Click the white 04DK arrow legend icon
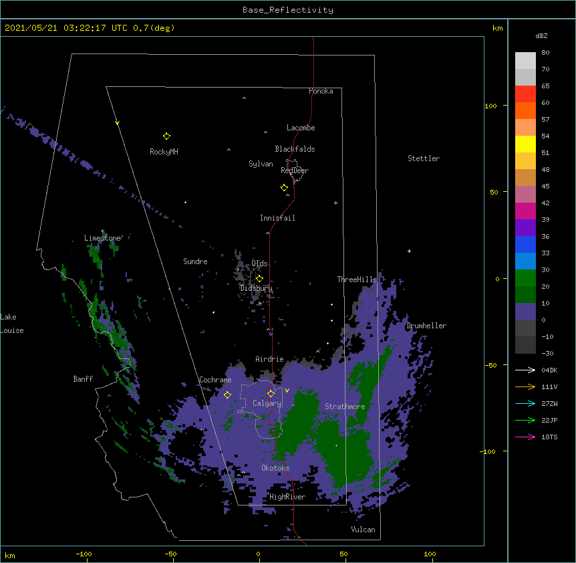Viewport: 576px width, 563px height. [525, 370]
